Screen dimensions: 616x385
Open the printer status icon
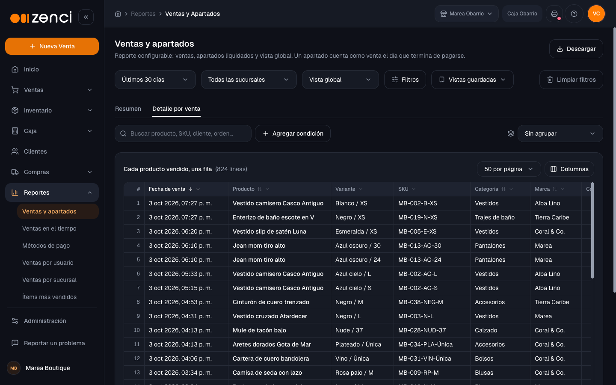(554, 14)
